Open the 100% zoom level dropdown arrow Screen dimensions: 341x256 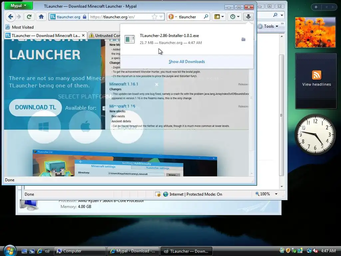[x=276, y=194]
